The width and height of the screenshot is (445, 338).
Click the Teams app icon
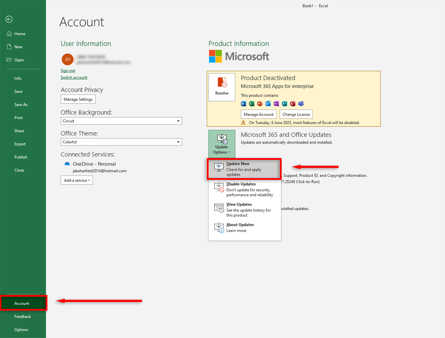point(301,103)
